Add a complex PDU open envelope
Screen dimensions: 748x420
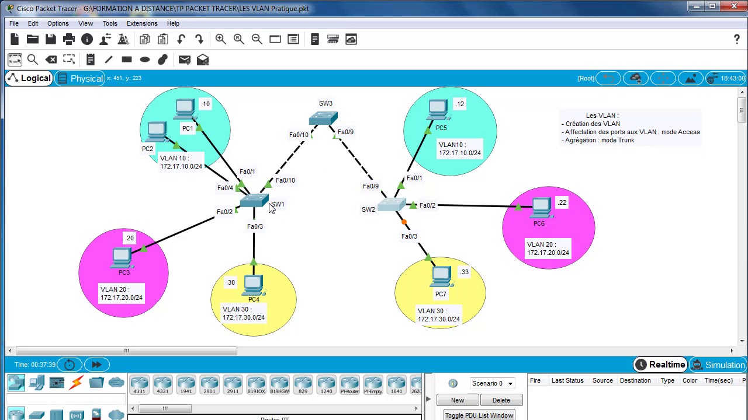[x=203, y=60]
